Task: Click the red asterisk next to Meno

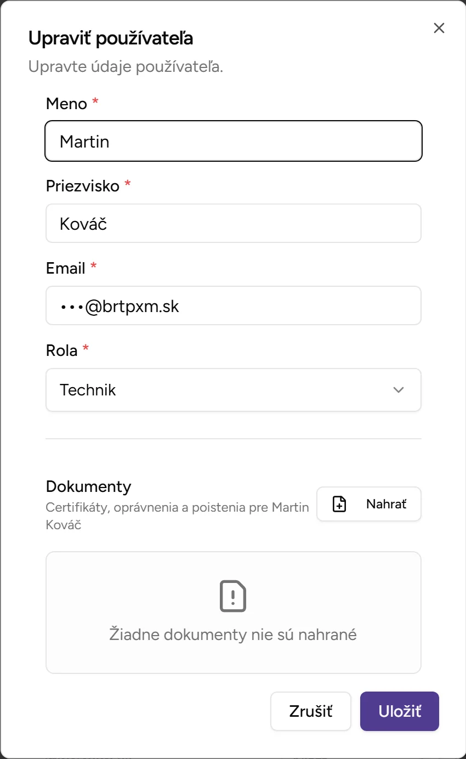Action: point(94,102)
